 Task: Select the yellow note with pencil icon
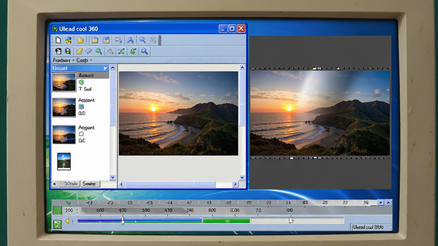[x=79, y=51]
